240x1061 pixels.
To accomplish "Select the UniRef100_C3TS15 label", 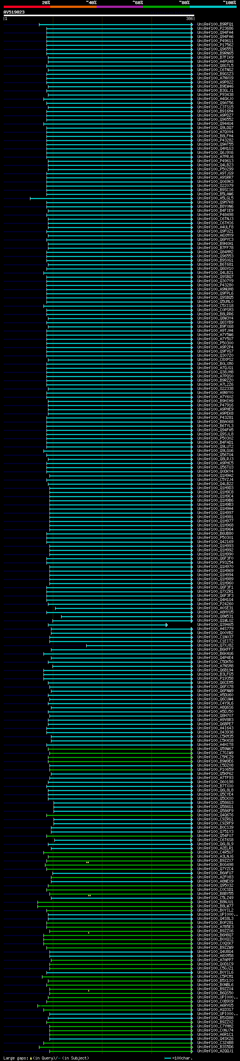I will (x=215, y=107).
